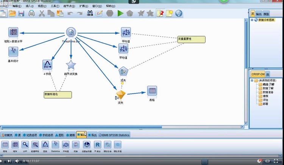Click the blue gem globe toolbar icon
Image resolution: width=284 pixels, height=165 pixels.
179,13
